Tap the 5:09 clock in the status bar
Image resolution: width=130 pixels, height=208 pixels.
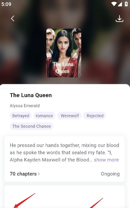click(6, 4)
